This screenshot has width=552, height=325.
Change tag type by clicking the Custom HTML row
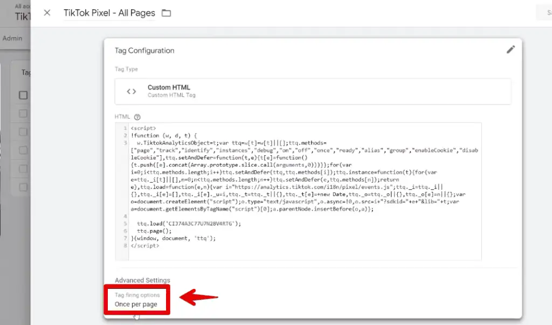[312, 91]
